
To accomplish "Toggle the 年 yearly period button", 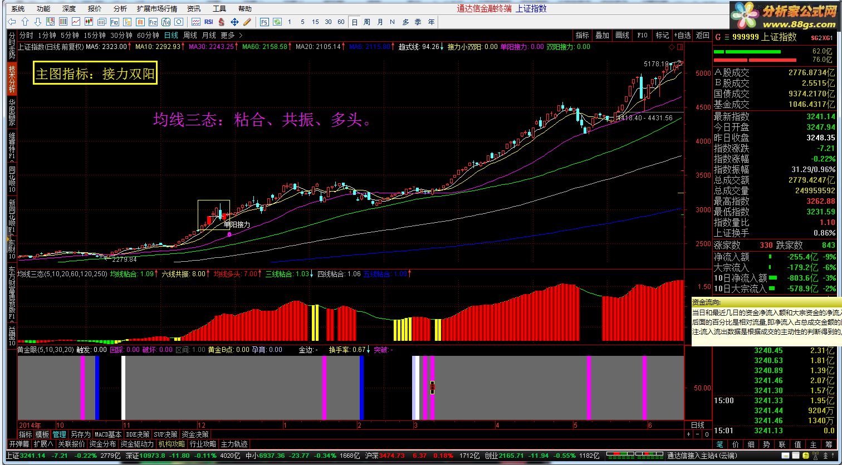I will 431,22.
